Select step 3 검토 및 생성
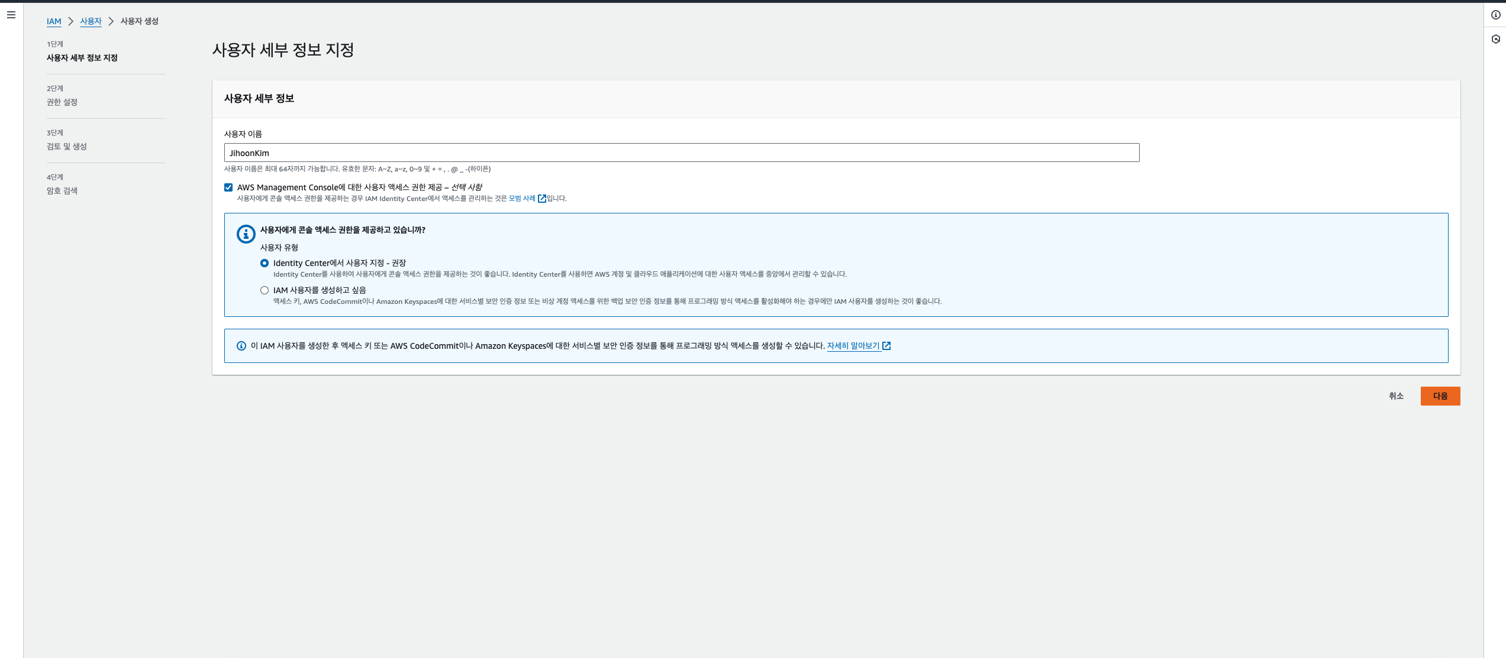The height and width of the screenshot is (658, 1506). [67, 147]
